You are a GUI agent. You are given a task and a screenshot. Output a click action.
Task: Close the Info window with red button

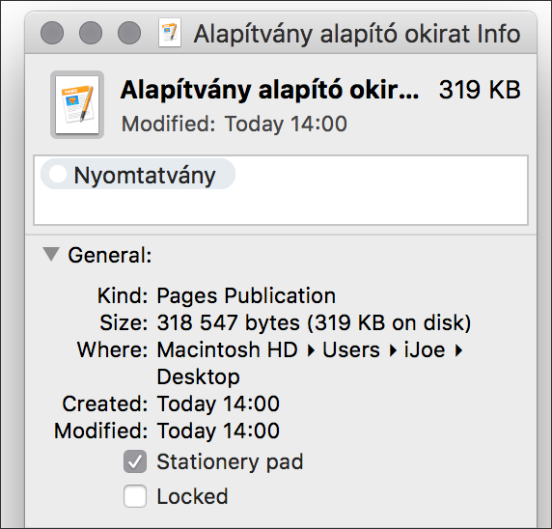[52, 33]
